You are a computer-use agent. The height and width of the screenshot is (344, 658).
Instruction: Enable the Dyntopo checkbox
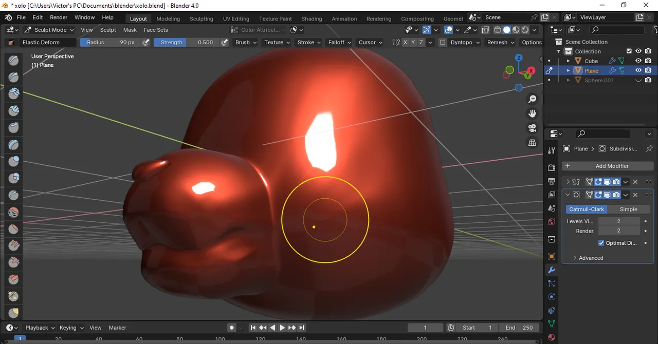click(443, 43)
